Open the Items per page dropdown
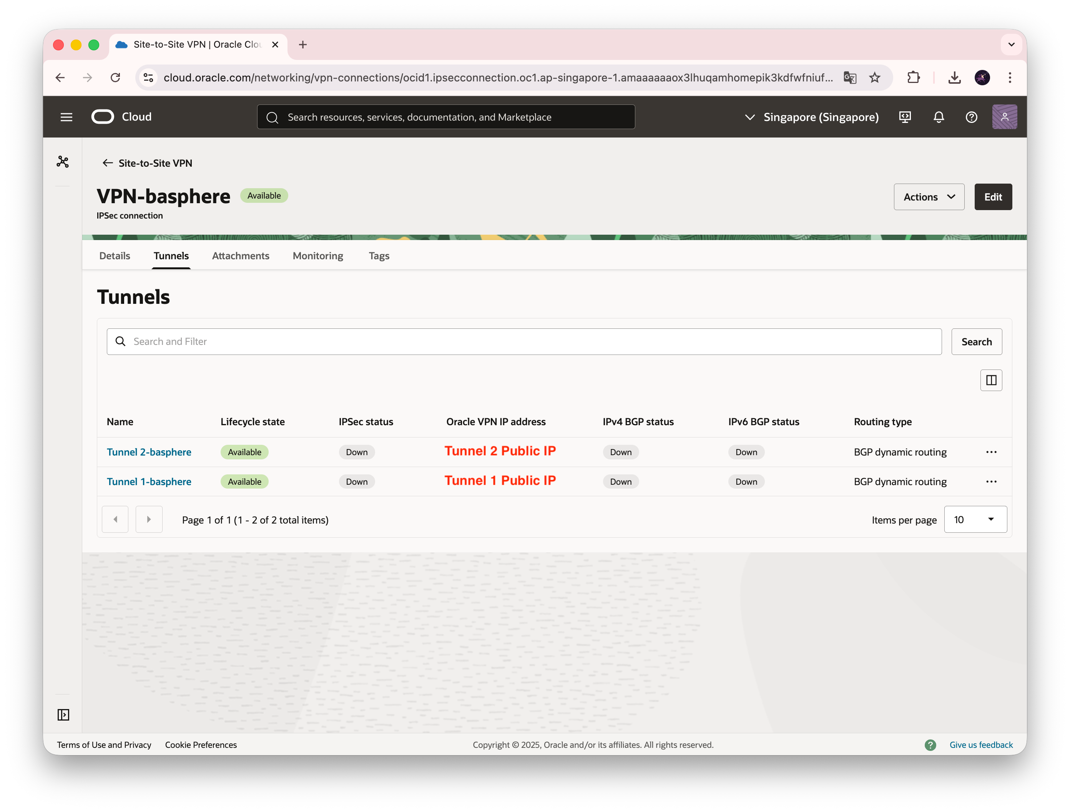This screenshot has width=1070, height=812. 975,520
